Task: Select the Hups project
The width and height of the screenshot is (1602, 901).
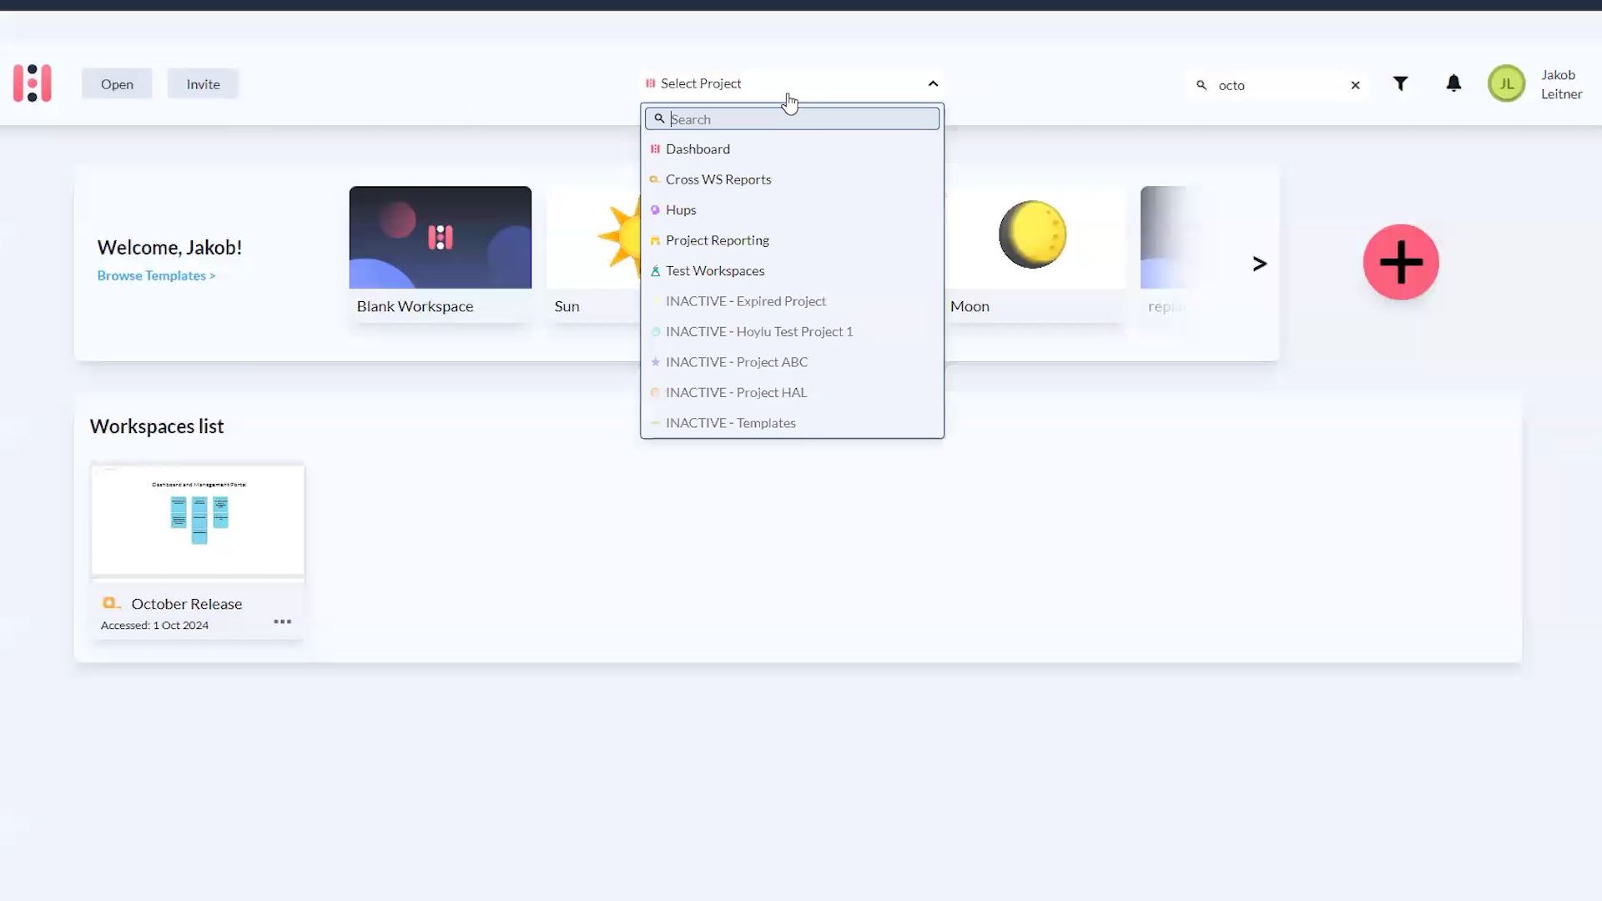Action: point(792,210)
